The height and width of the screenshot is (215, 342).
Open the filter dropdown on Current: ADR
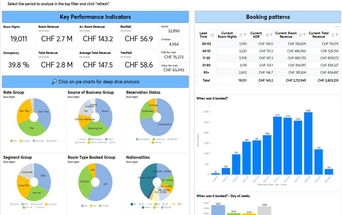(271, 34)
